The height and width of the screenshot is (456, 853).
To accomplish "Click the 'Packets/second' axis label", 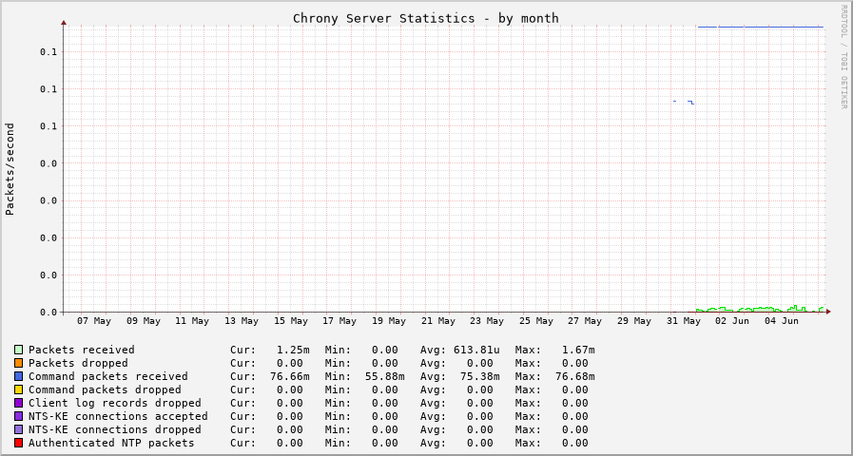I will click(x=10, y=169).
